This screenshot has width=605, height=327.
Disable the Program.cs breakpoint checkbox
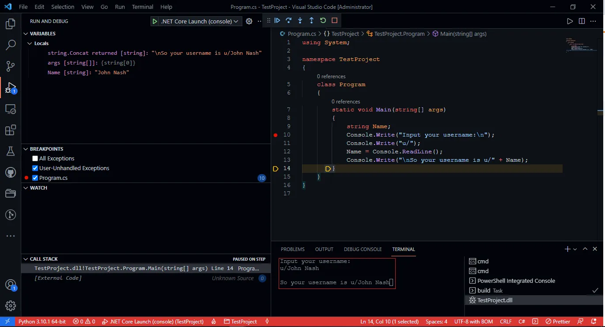coord(35,178)
